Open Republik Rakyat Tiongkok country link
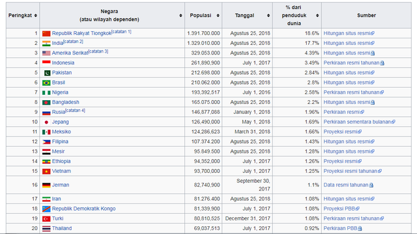The width and height of the screenshot is (417, 234). (x=81, y=33)
